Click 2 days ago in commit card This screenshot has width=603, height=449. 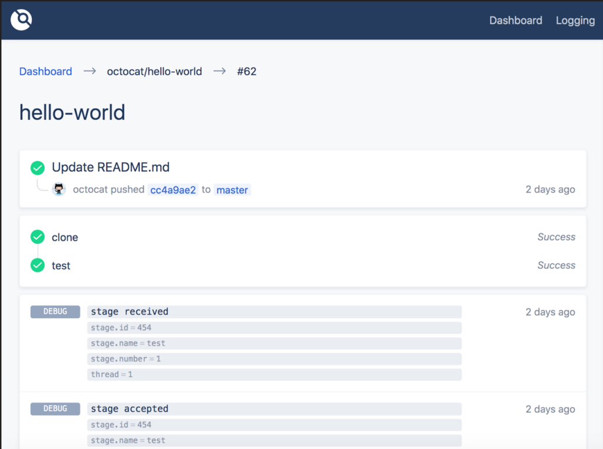click(x=551, y=189)
